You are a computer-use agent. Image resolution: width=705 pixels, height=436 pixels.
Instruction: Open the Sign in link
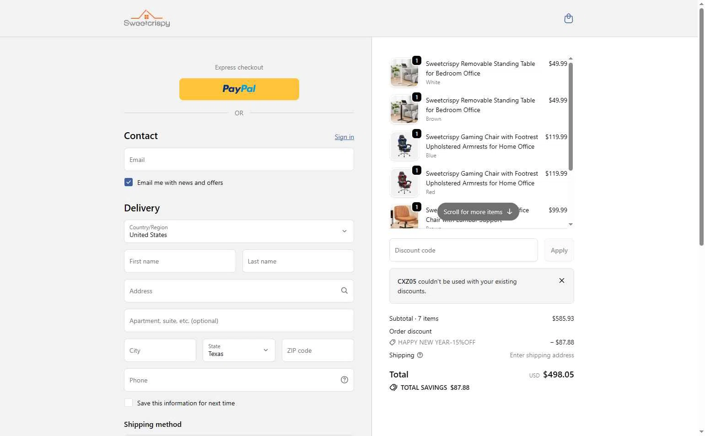(344, 137)
